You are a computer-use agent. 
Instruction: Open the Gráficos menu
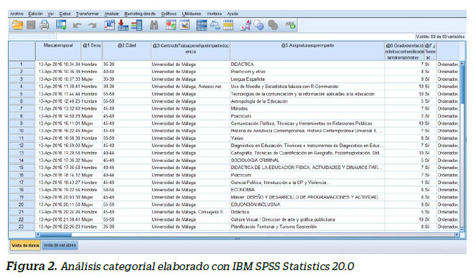click(x=169, y=14)
